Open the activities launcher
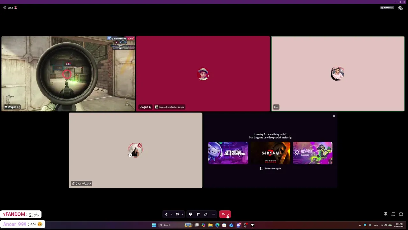Image resolution: width=408 pixels, height=230 pixels. click(x=198, y=214)
